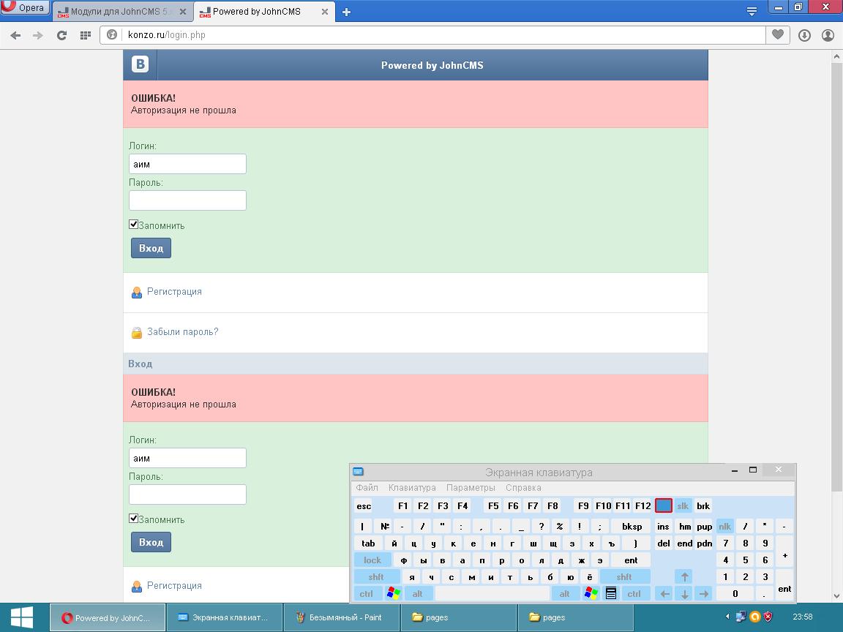Screen dimensions: 843x632
Task: Open downloads via the download arrow icon
Action: tap(804, 35)
